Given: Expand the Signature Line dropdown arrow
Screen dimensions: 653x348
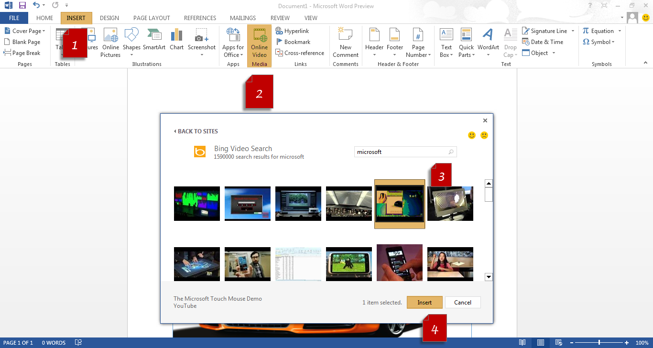Looking at the screenshot, I should 573,31.
